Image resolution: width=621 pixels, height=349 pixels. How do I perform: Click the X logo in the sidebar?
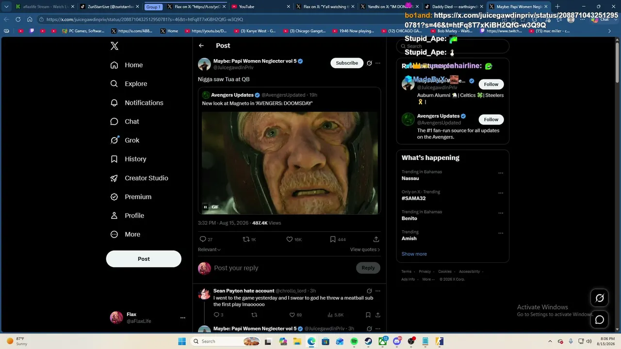pos(114,46)
